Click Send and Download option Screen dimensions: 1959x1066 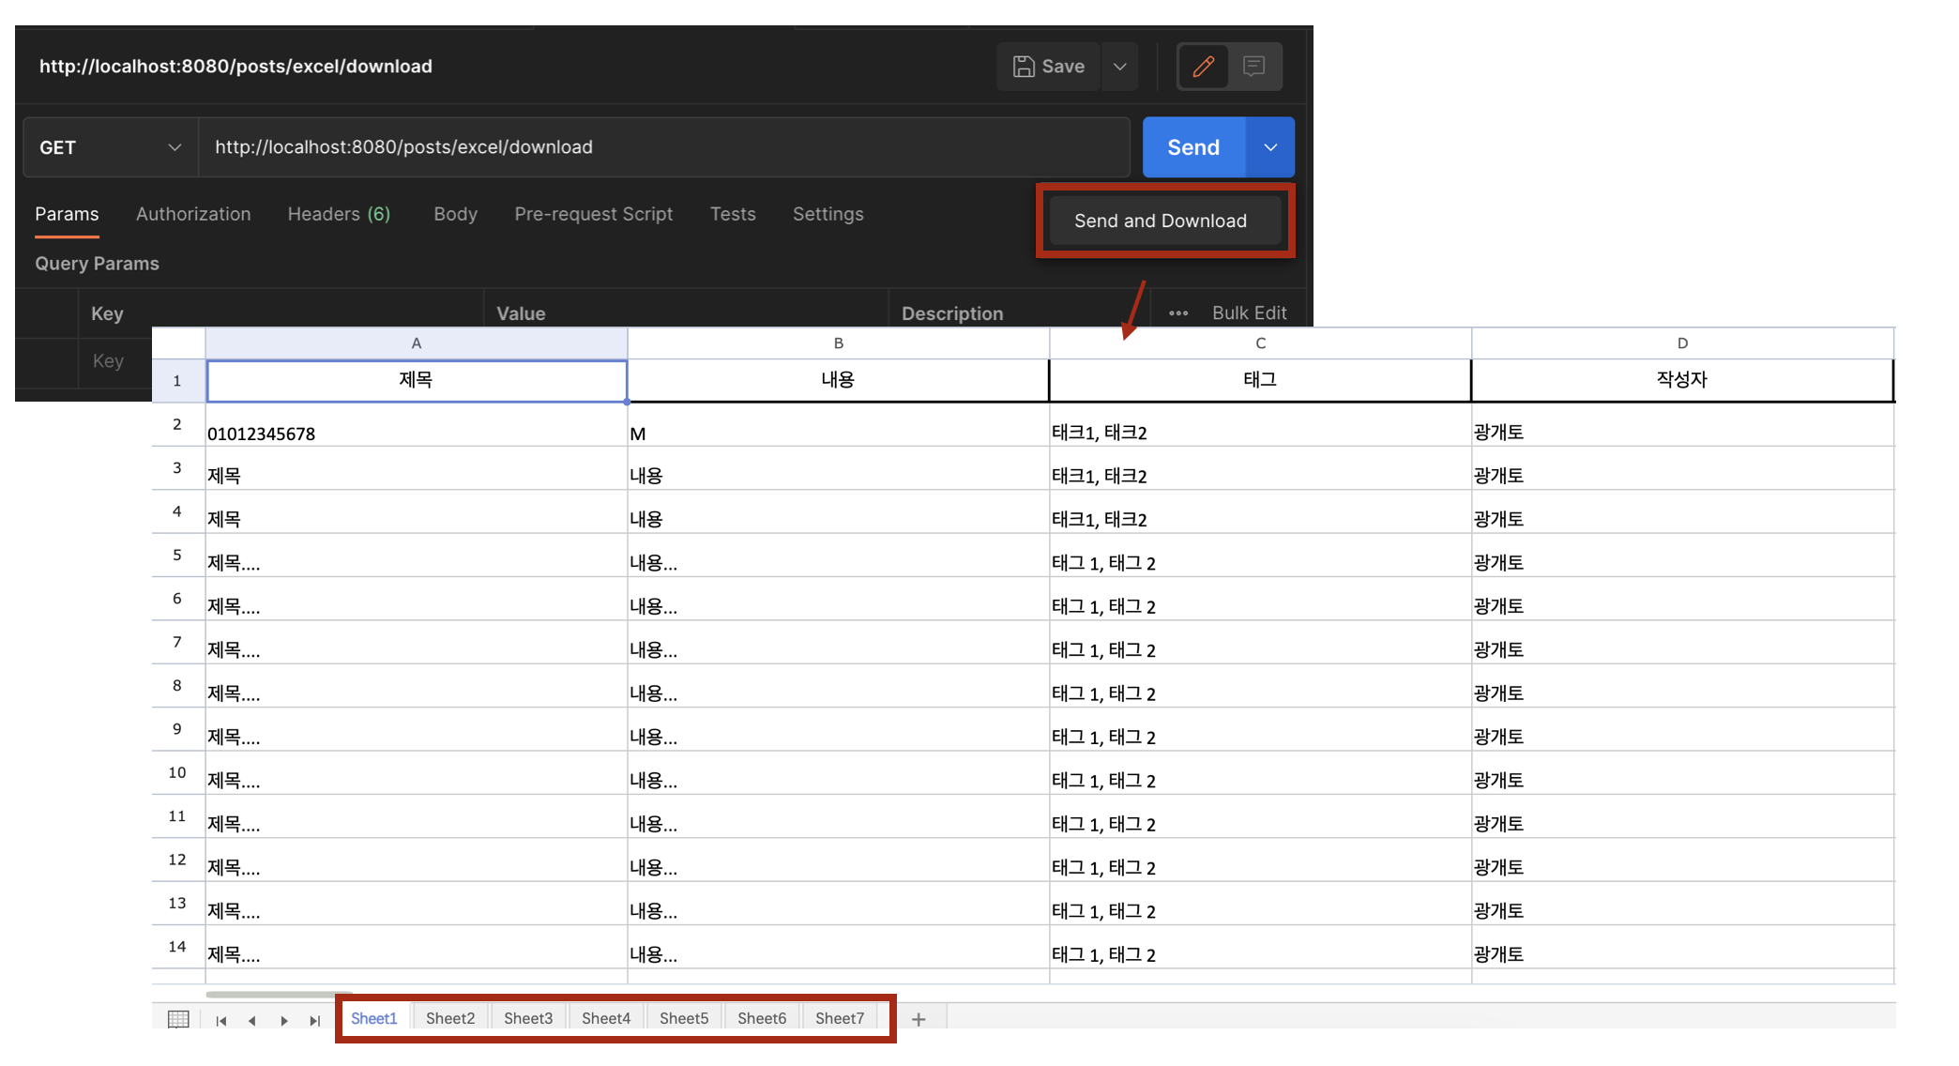click(1161, 221)
